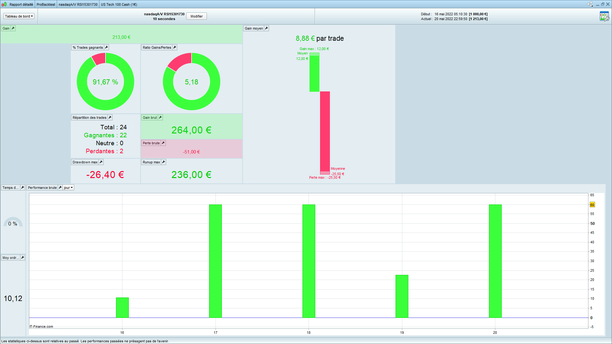Click wrench icon next to Gain label

pyautogui.click(x=13, y=28)
